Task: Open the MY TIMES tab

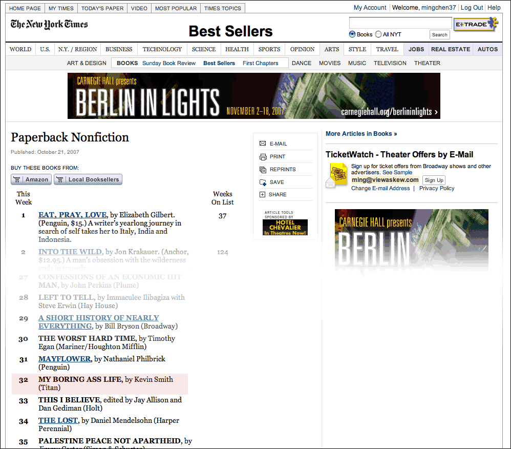Action: pos(61,9)
